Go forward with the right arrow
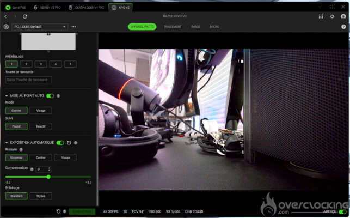This screenshot has width=350, height=218. tap(15, 16)
